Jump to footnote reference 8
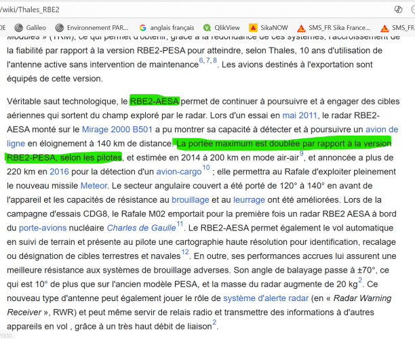The height and width of the screenshot is (339, 415). (215, 60)
